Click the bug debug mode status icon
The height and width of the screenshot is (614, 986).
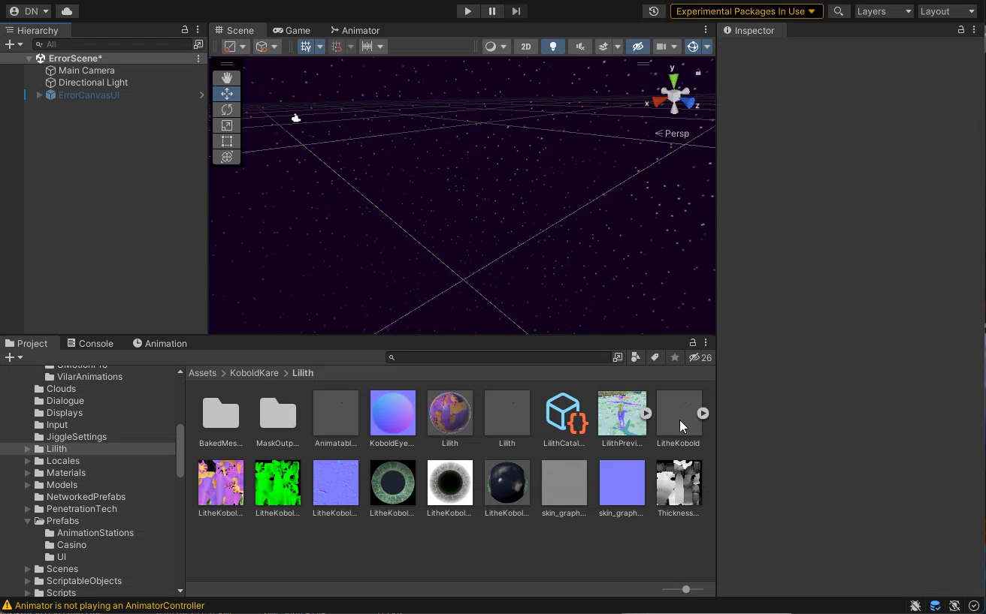click(x=915, y=606)
